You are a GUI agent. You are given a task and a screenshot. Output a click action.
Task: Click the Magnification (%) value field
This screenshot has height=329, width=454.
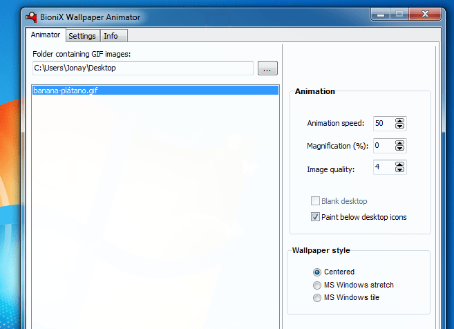pos(384,146)
